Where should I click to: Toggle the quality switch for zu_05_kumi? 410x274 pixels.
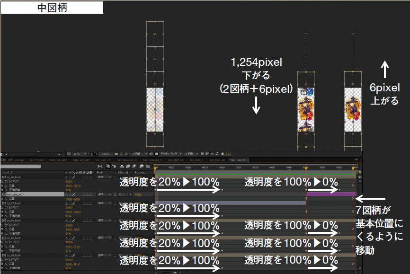pyautogui.click(x=74, y=238)
